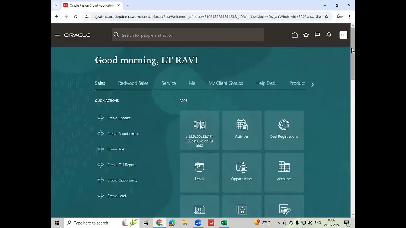Go to the Oracle Home icon

(x=295, y=35)
